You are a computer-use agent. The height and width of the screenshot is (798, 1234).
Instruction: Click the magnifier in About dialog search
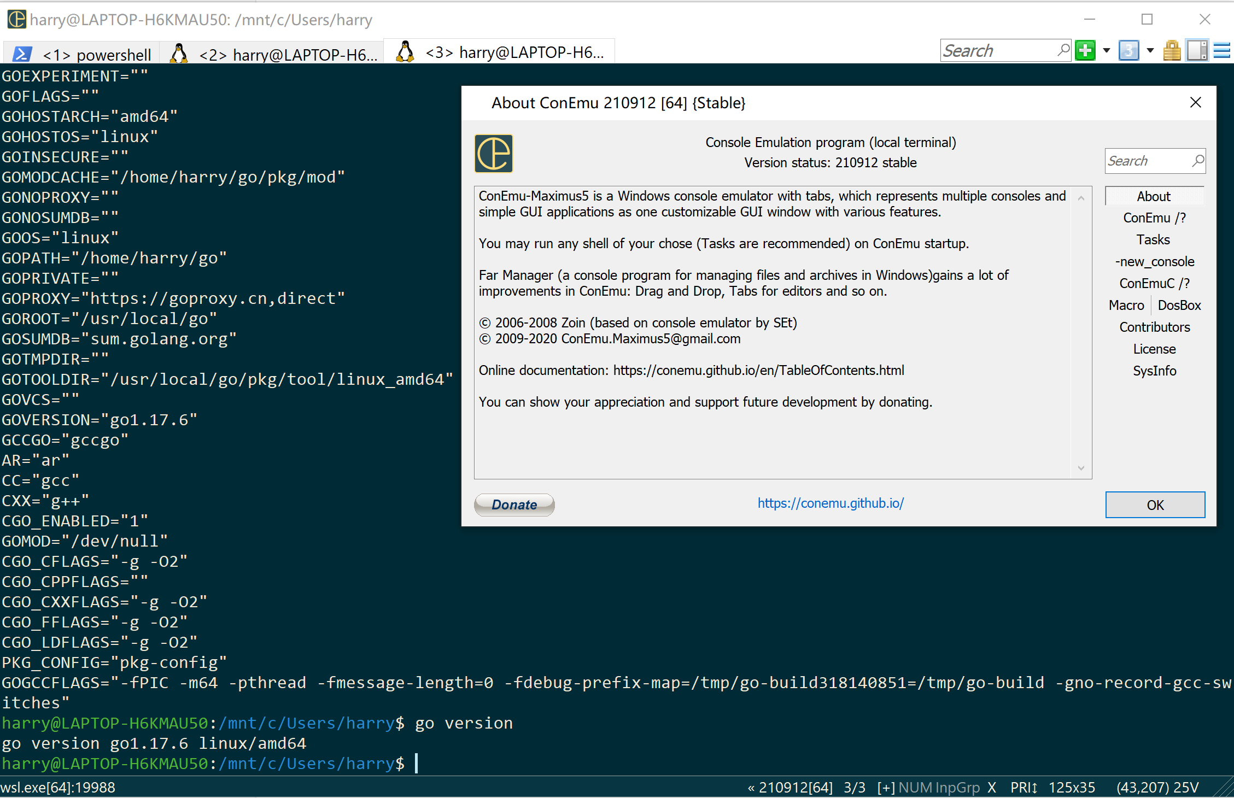point(1198,161)
